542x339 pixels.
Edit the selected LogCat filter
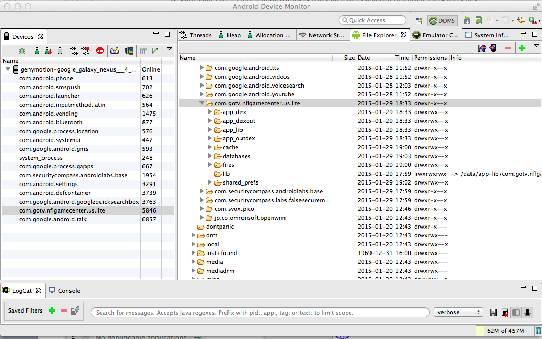[75, 310]
